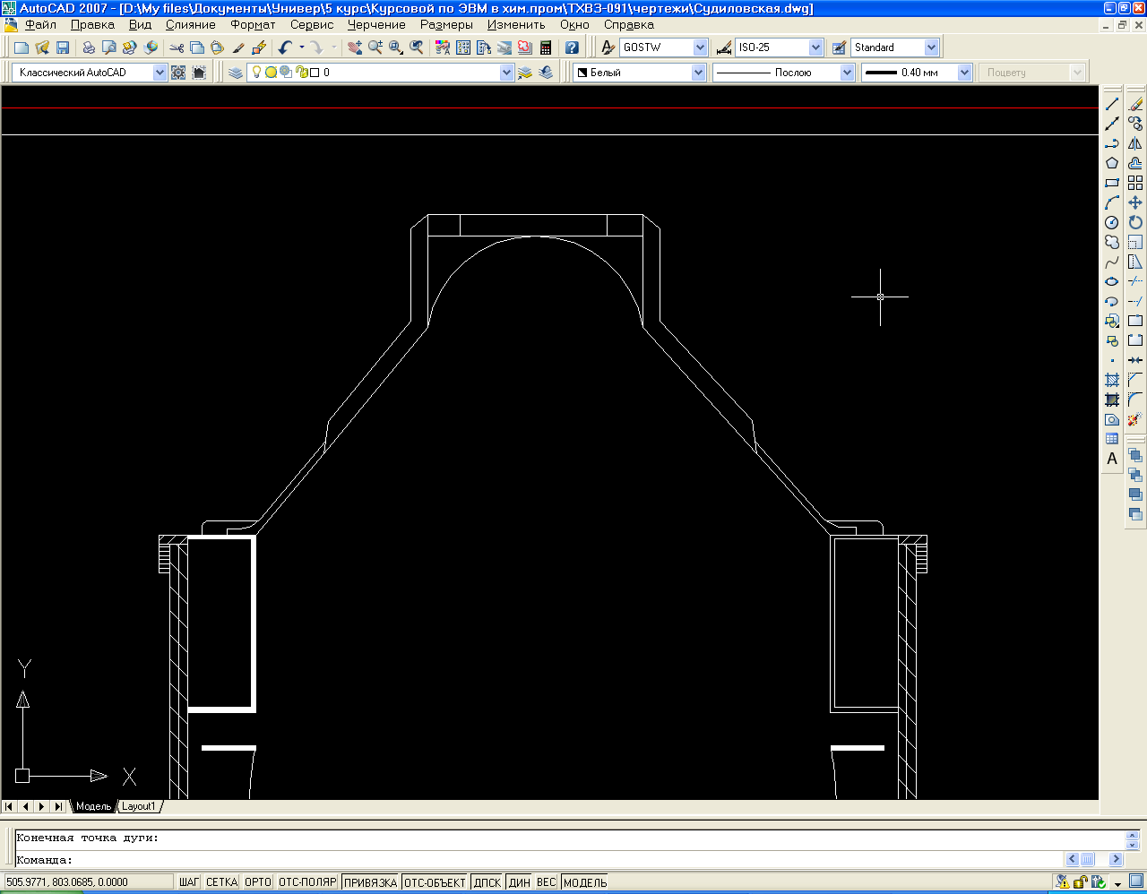
Task: Open the Черчение menu
Action: pyautogui.click(x=376, y=25)
